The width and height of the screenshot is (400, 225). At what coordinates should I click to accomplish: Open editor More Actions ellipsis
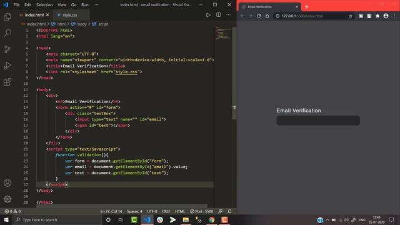(x=229, y=15)
